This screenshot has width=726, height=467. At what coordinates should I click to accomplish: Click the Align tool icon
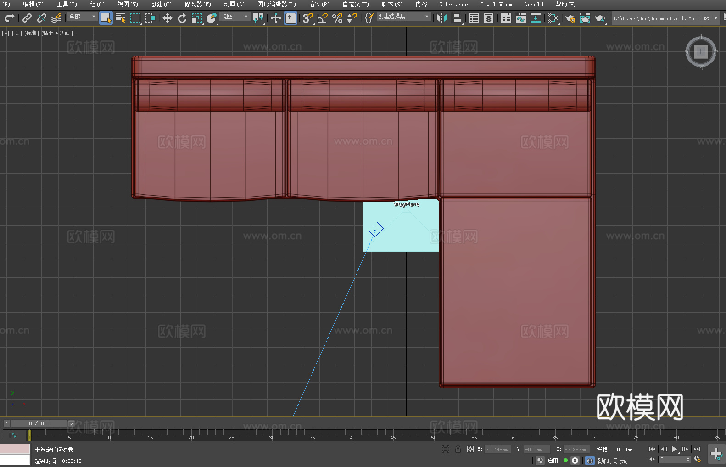(457, 18)
